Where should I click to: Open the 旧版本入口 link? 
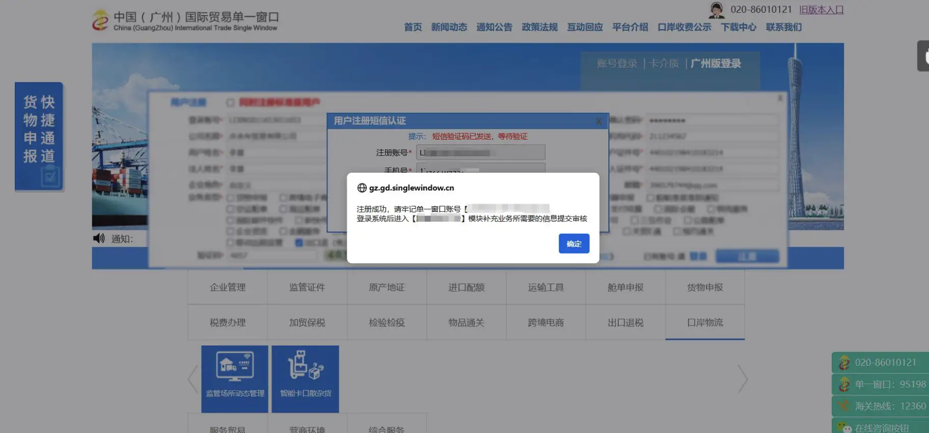(821, 10)
